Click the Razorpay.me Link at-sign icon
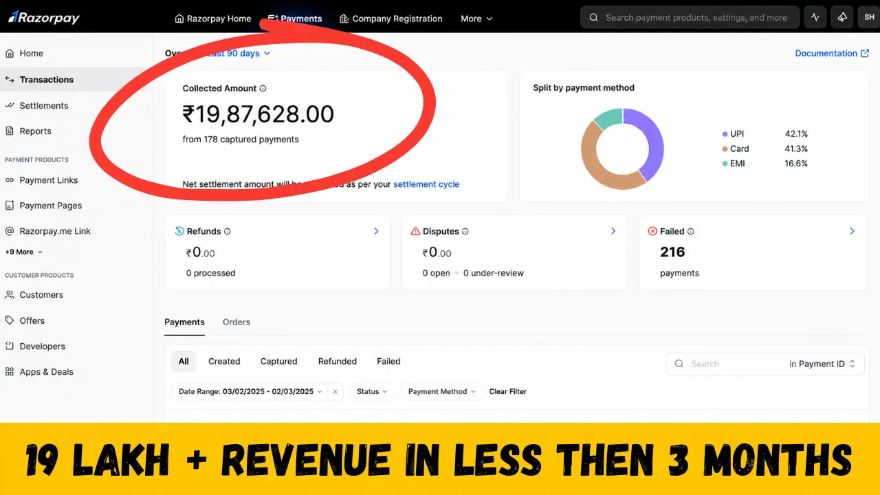This screenshot has width=880, height=495. tap(10, 231)
